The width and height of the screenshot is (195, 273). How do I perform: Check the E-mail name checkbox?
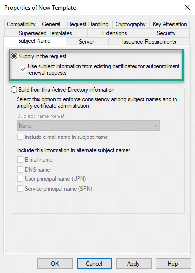20,160
